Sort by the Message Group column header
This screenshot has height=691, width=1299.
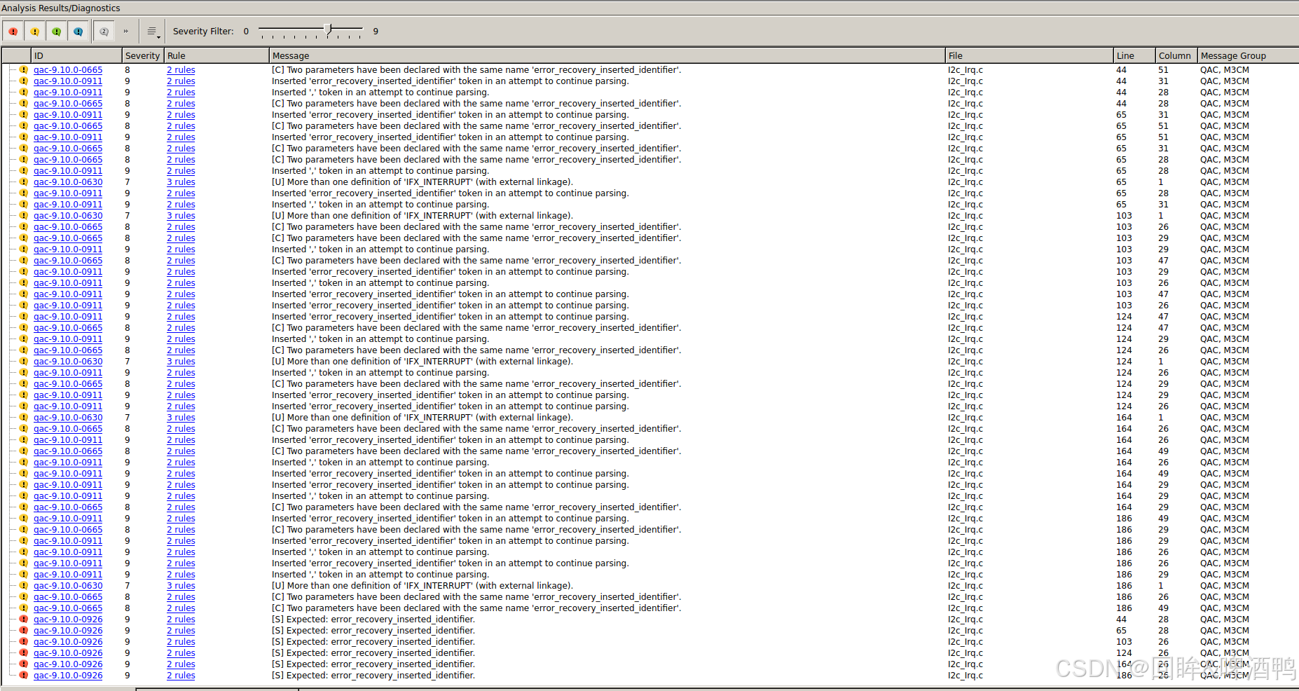coord(1248,55)
